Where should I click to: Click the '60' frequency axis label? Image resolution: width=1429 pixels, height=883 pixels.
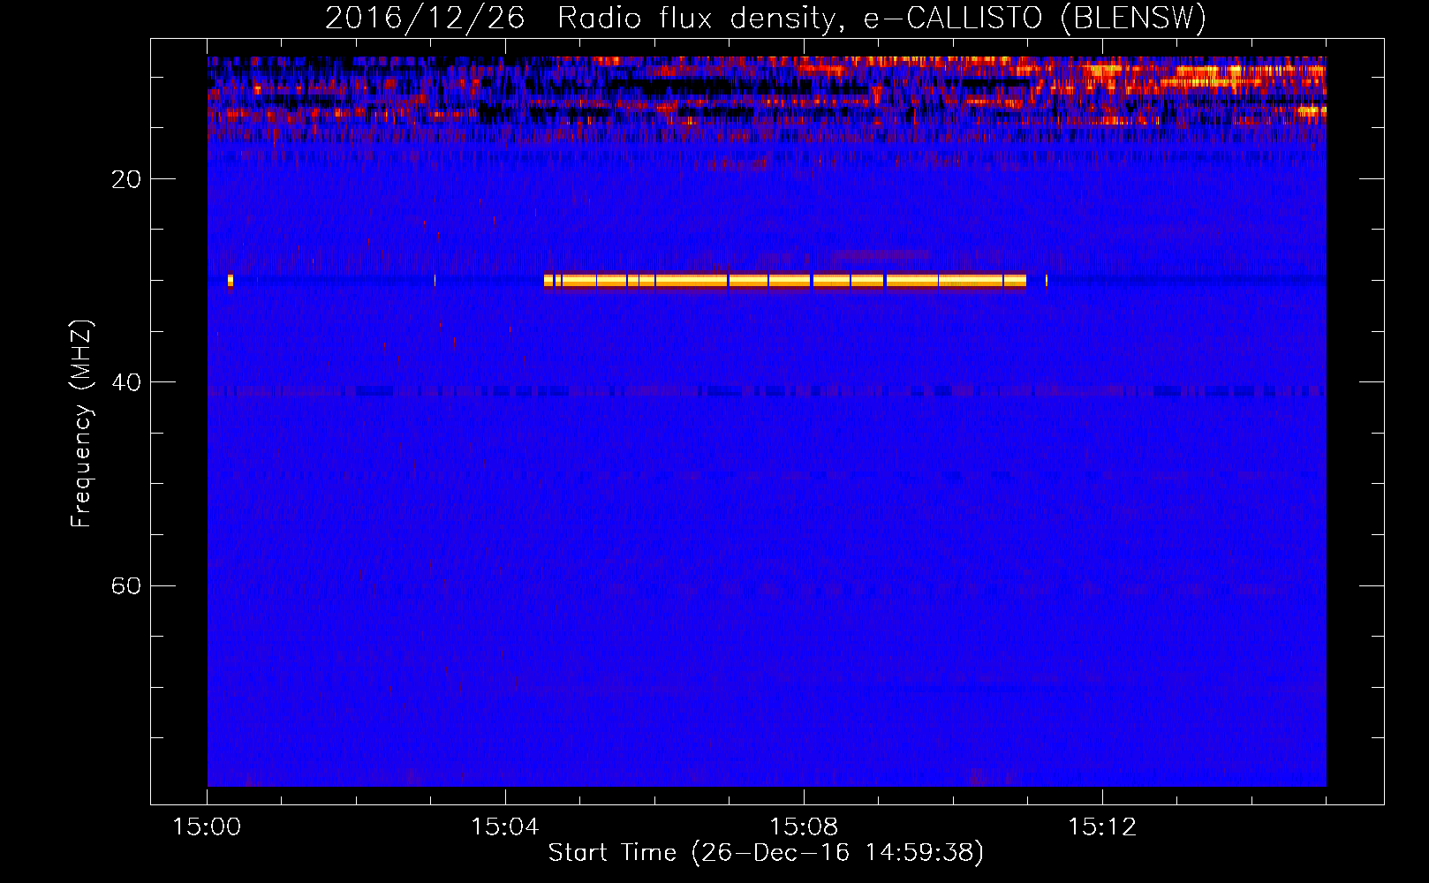pyautogui.click(x=126, y=585)
